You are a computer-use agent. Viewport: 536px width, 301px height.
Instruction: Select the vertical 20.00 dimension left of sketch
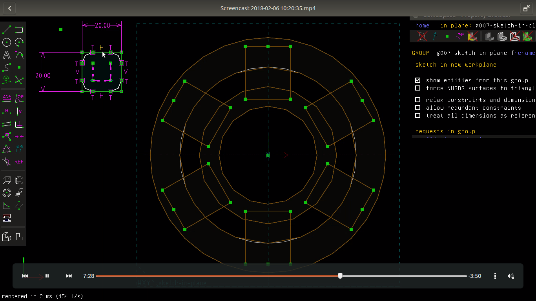[43, 76]
